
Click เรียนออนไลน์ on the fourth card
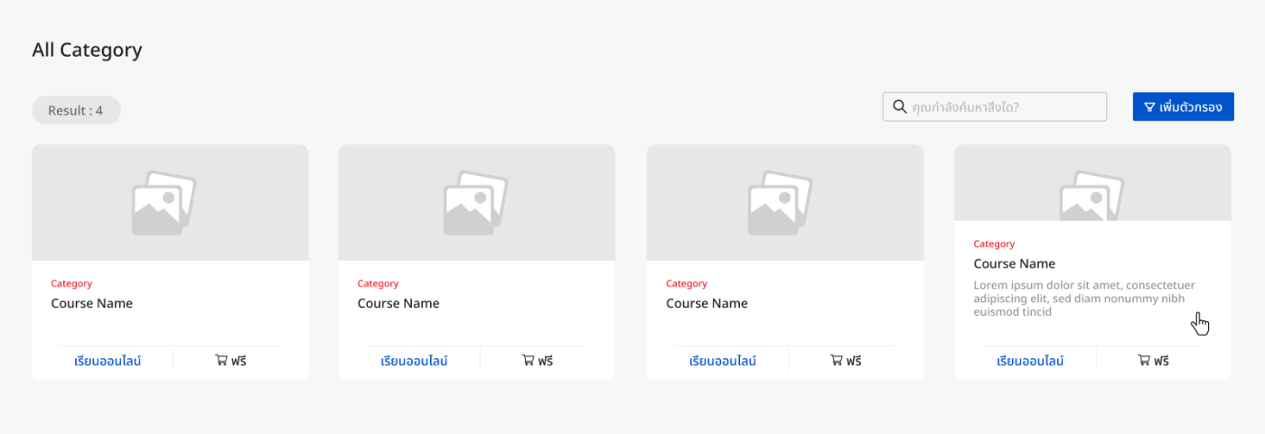(1030, 361)
